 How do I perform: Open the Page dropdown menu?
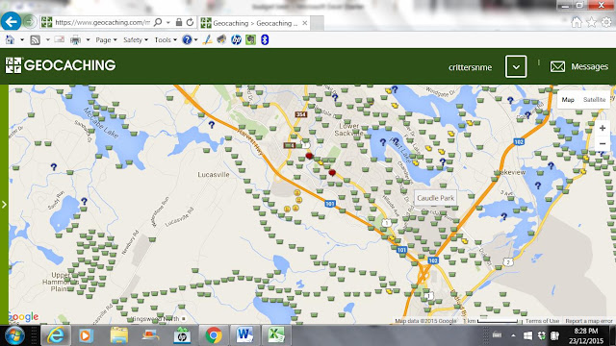106,39
